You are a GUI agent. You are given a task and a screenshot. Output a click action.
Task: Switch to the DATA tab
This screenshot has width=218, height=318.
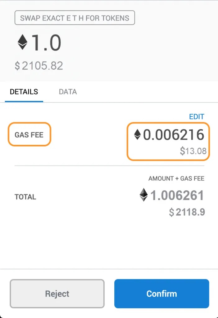[x=68, y=92]
